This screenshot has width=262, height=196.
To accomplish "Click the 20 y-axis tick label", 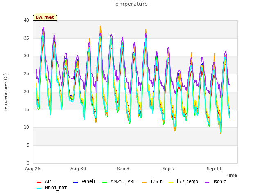I will [26, 91].
